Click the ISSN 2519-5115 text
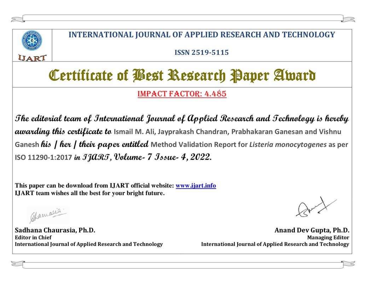Image resolution: width=366 pixels, height=283 pixels. tap(202, 52)
